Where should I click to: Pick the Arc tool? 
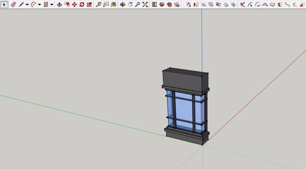point(34,5)
